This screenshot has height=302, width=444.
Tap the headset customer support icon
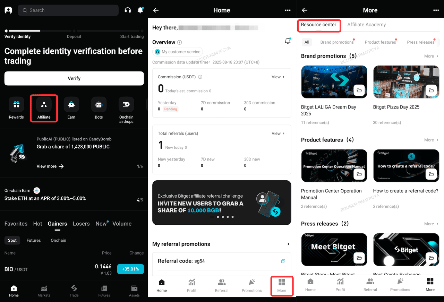pos(128,10)
